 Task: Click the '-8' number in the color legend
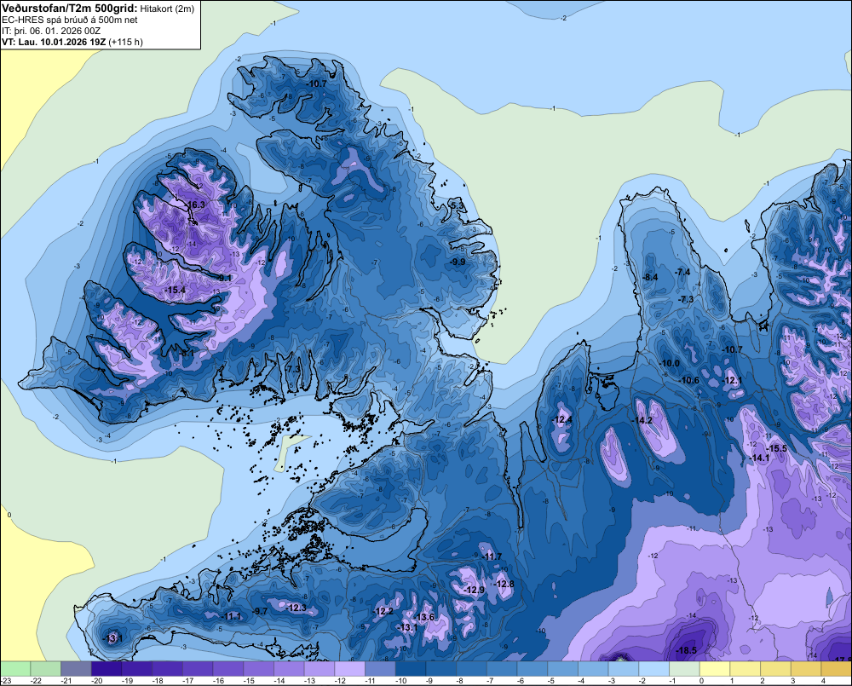coord(460,681)
